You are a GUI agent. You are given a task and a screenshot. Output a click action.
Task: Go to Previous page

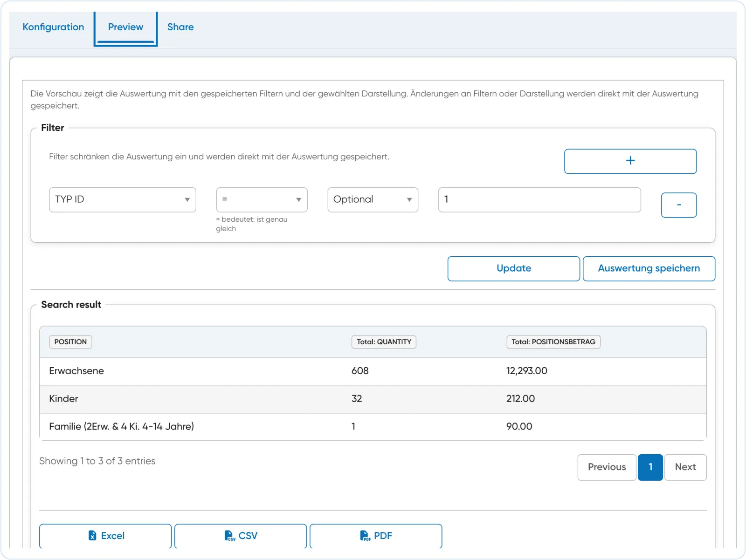(x=607, y=467)
